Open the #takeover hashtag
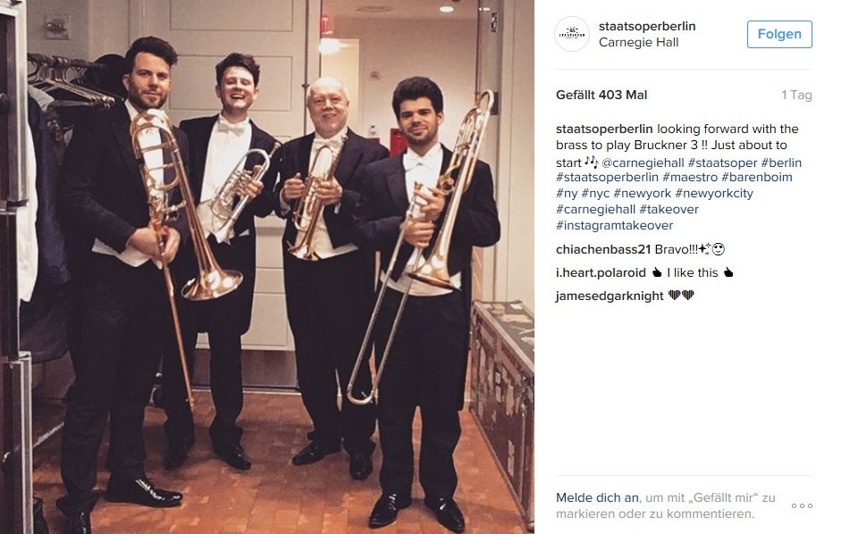This screenshot has height=534, width=858. click(669, 209)
